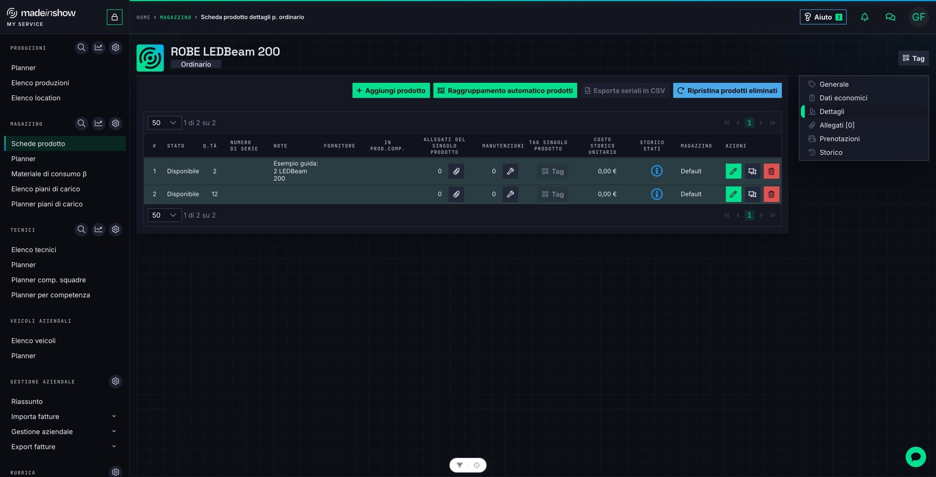Show status history info for row 1
The image size is (936, 477).
pos(657,171)
